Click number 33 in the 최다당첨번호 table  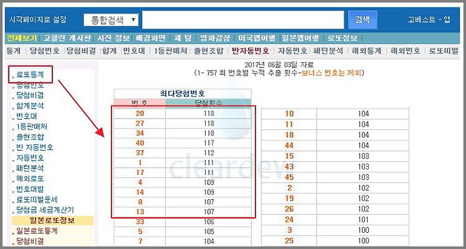pos(140,222)
